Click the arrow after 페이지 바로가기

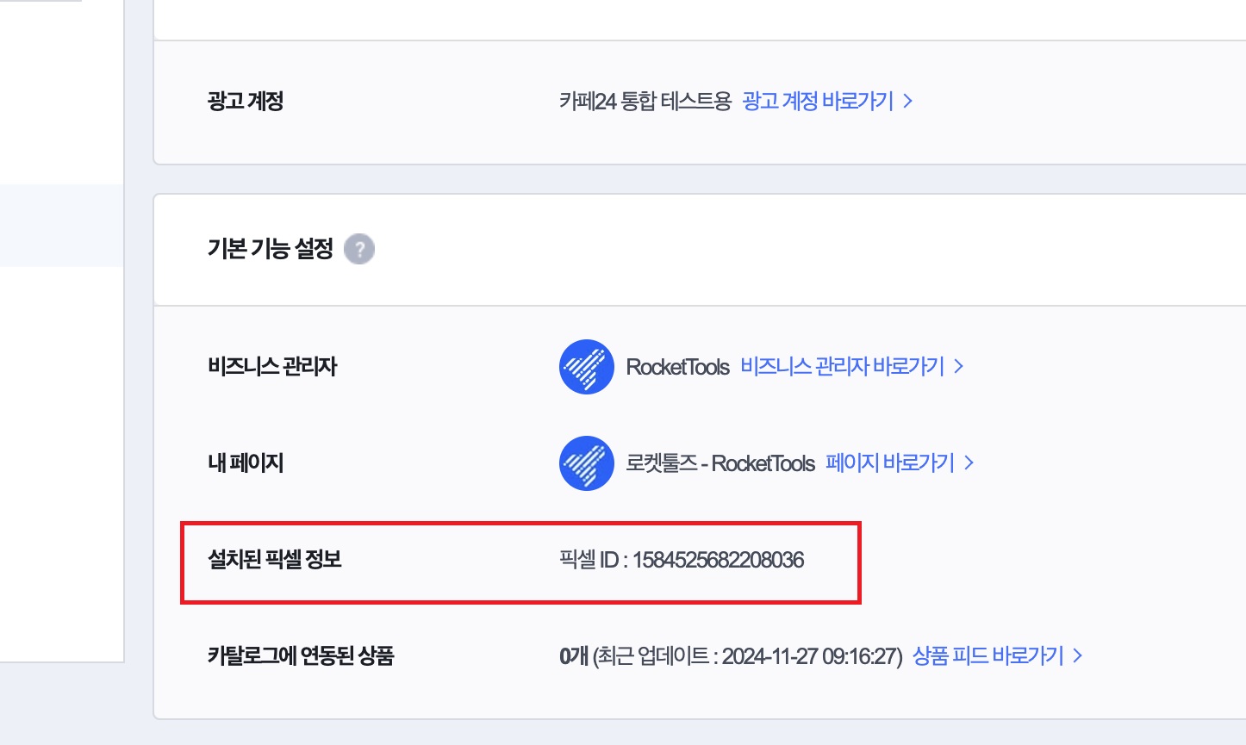(x=969, y=463)
